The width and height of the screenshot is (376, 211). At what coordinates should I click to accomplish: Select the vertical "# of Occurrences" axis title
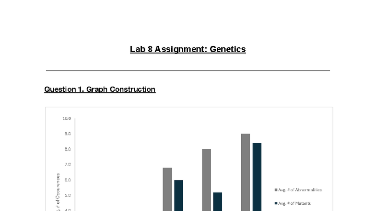[57, 191]
